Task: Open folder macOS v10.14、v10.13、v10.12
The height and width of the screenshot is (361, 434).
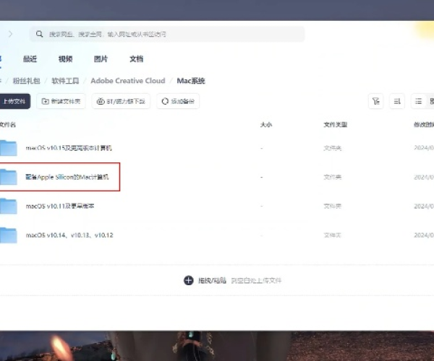Action: pos(69,235)
